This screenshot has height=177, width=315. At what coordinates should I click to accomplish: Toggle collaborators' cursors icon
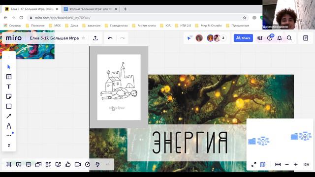point(189,38)
